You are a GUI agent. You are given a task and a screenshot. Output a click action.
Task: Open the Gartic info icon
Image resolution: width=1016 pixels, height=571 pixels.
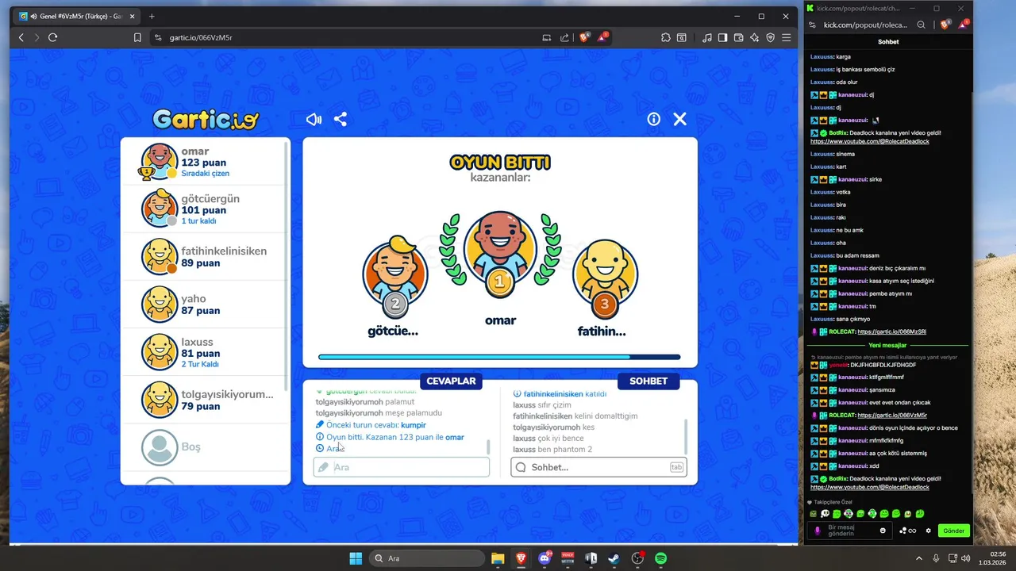[x=653, y=119]
